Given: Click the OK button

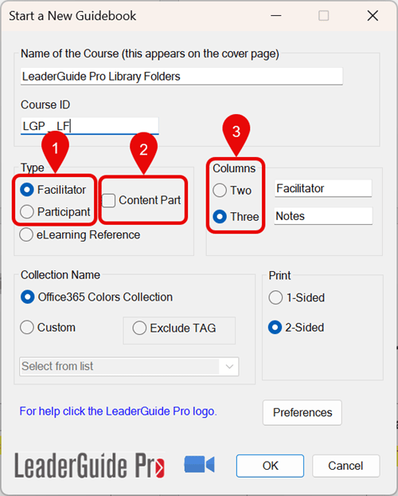Looking at the screenshot, I should [270, 466].
